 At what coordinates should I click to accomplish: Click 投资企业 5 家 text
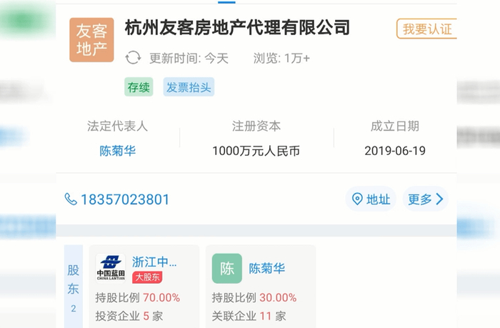click(x=129, y=316)
